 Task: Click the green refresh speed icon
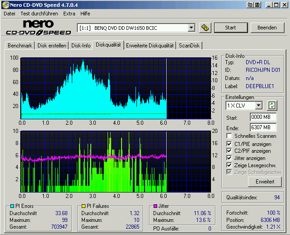click(271, 105)
